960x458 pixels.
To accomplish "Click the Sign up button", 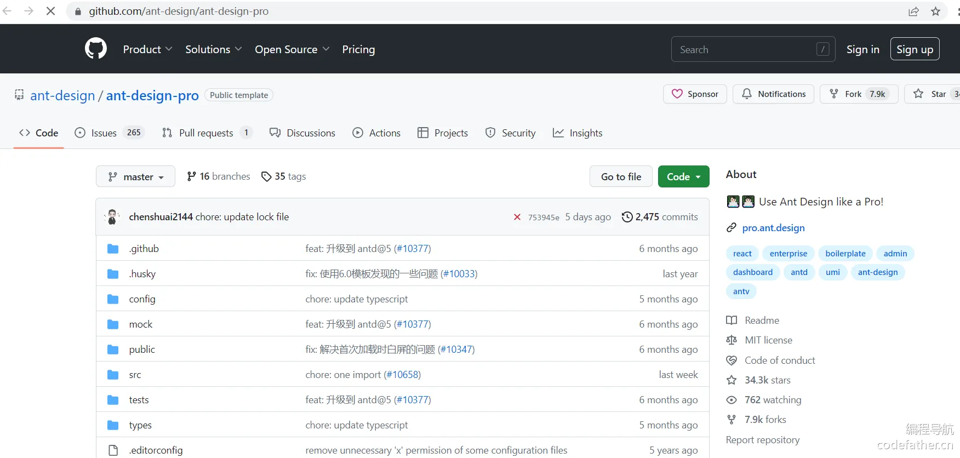I will (915, 49).
